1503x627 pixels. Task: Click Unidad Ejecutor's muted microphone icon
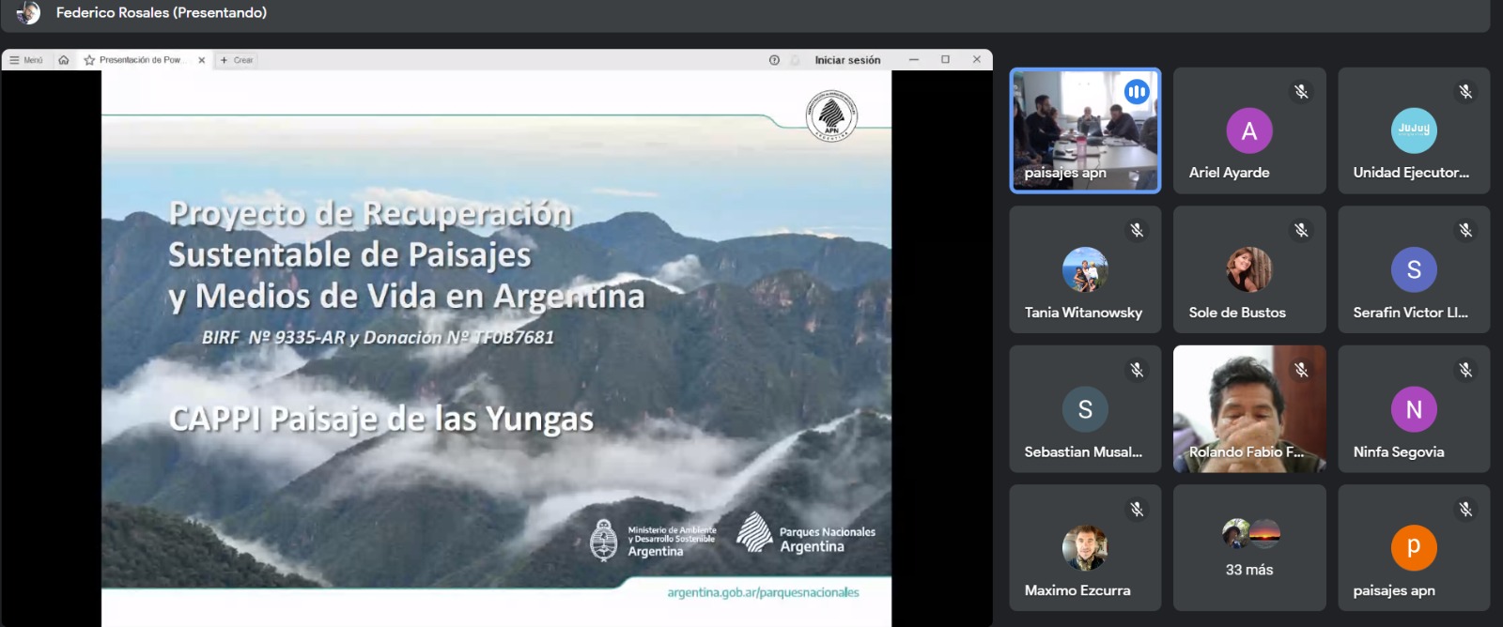1465,92
